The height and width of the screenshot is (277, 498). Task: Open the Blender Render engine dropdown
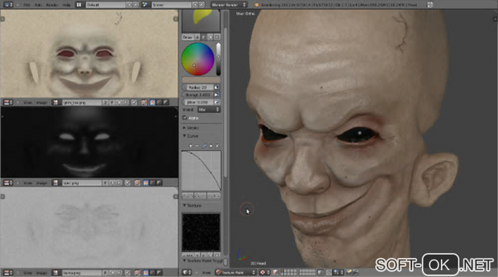click(229, 4)
